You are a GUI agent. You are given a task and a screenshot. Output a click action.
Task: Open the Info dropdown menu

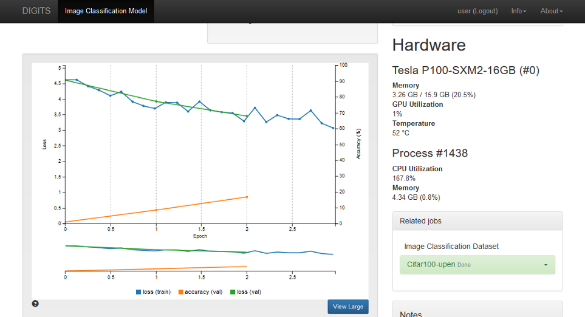point(518,11)
